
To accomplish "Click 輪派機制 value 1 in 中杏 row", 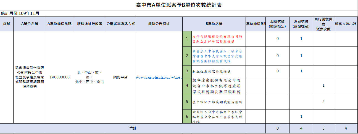I will click(301, 116).
